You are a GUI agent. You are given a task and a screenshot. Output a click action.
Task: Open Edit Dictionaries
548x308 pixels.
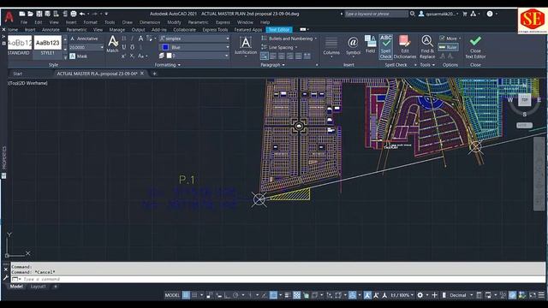point(405,47)
